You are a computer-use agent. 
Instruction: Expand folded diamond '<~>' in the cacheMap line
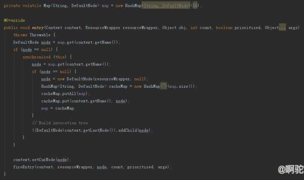(164, 86)
